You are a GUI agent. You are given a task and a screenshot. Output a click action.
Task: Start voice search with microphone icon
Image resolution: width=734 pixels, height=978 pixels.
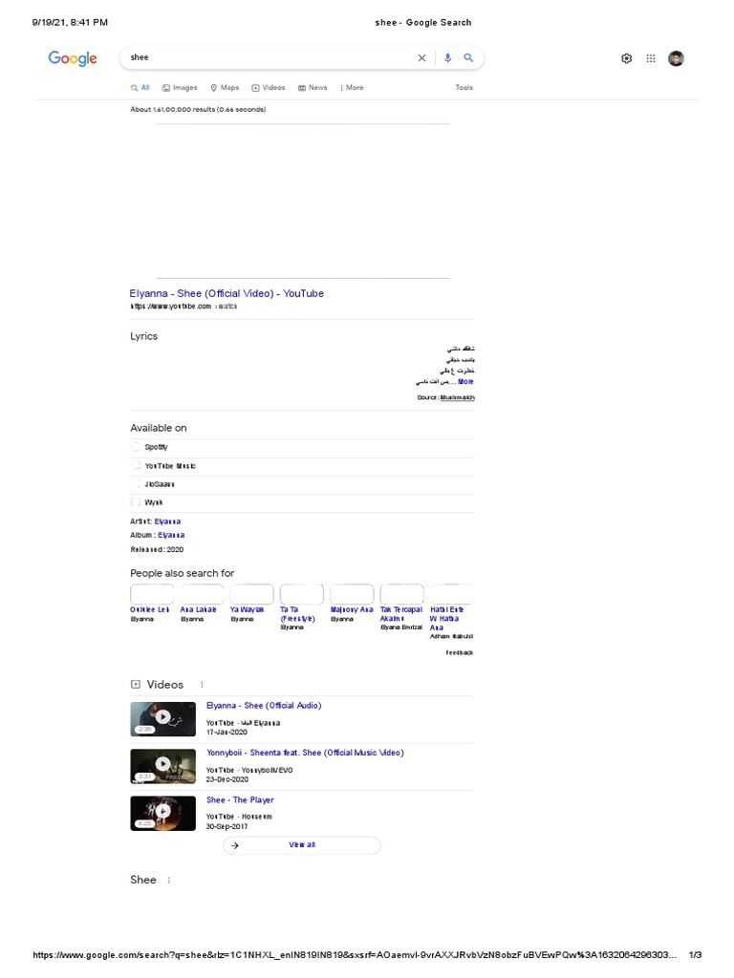pyautogui.click(x=447, y=58)
